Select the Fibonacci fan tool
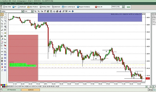The height and width of the screenshot is (92, 156). click(x=2, y=30)
